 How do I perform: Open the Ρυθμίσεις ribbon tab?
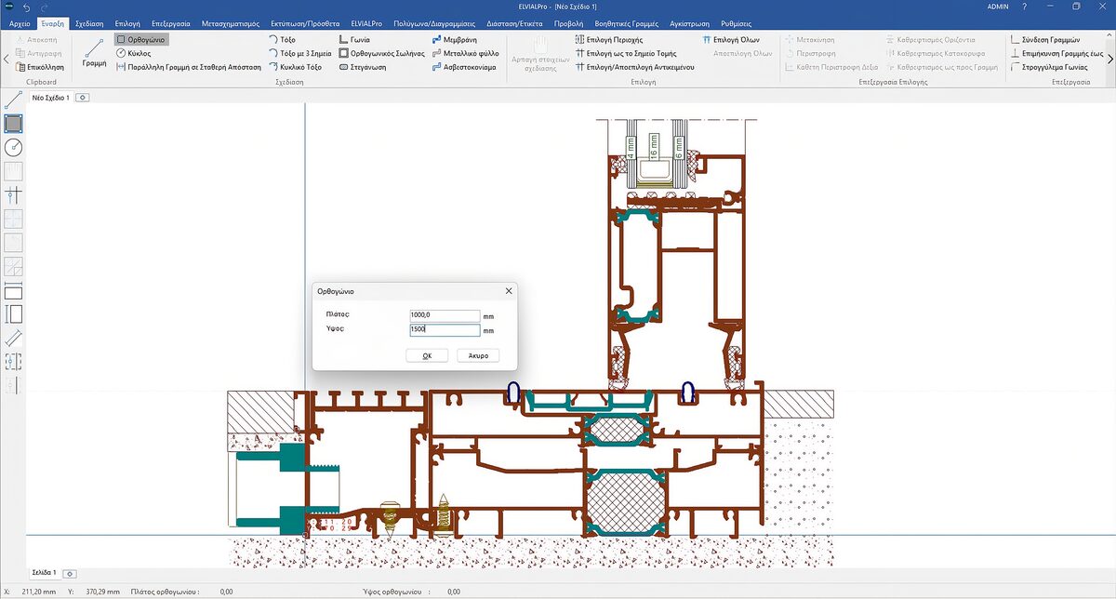tap(736, 22)
